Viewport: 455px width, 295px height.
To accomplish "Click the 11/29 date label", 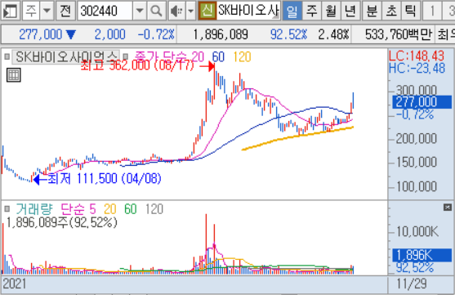I will (x=412, y=284).
